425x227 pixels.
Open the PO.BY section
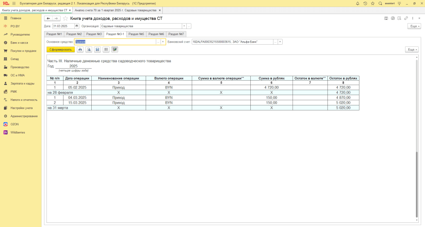pos(21,26)
